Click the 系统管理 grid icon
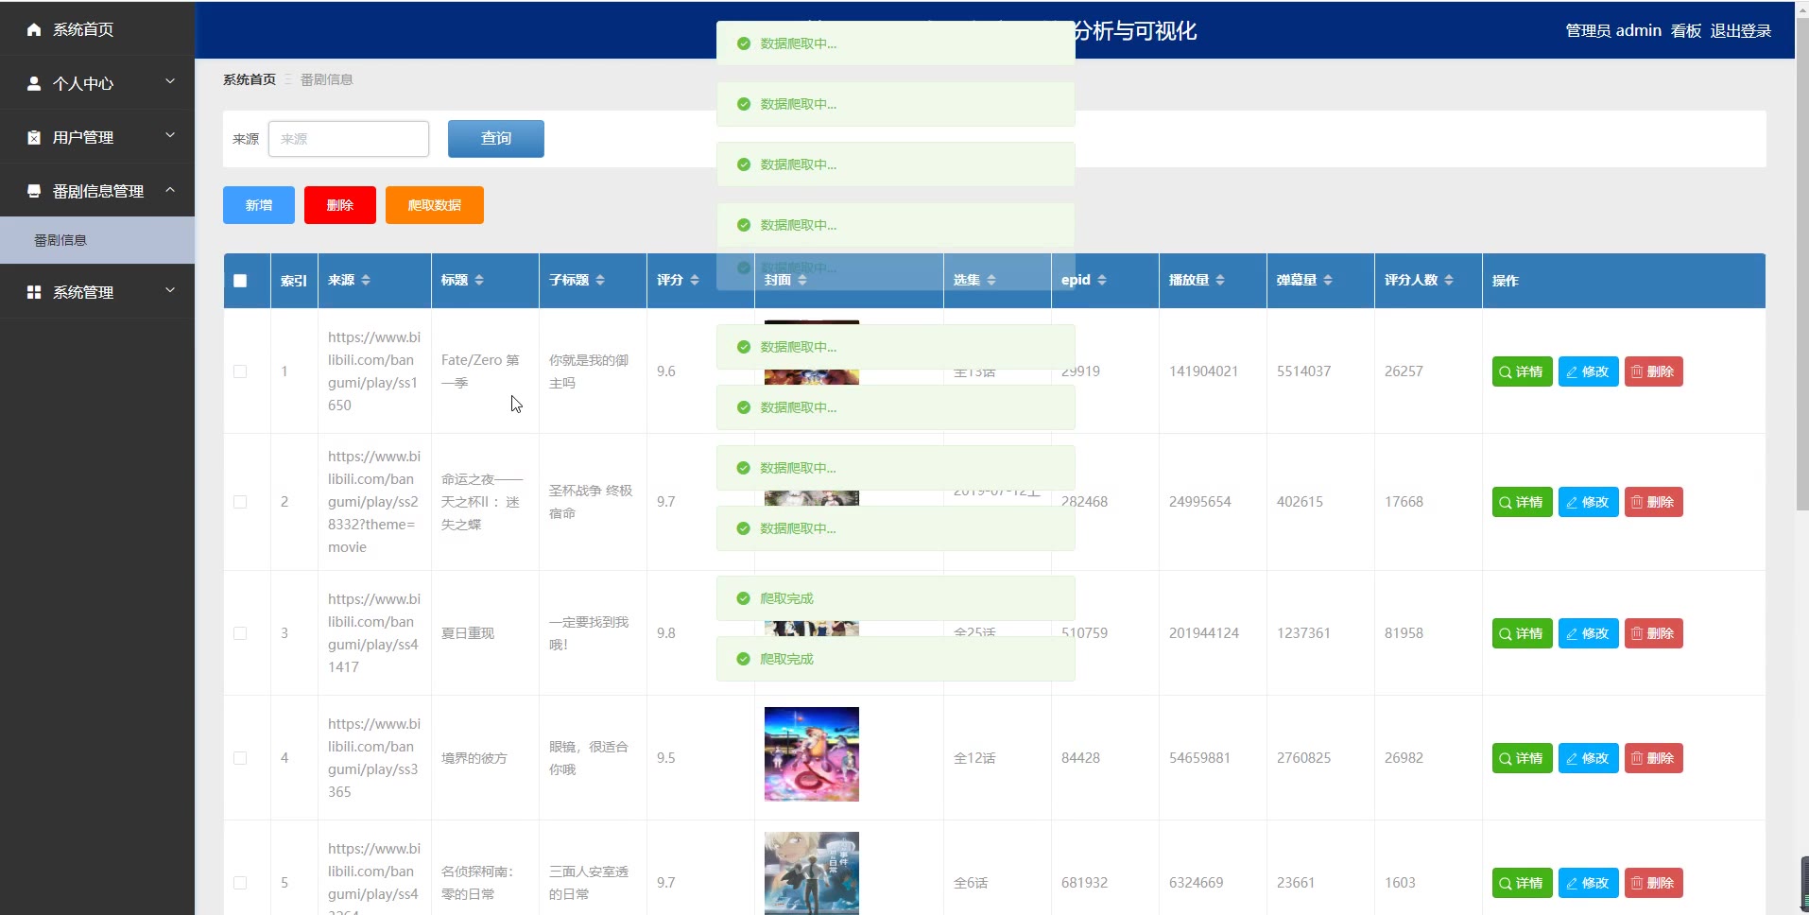The image size is (1809, 915). (x=34, y=292)
